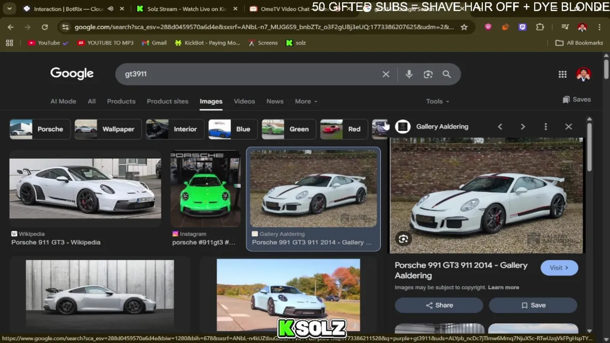This screenshot has height=343, width=610.
Task: Switch to the Solz Stream tab
Action: click(187, 9)
